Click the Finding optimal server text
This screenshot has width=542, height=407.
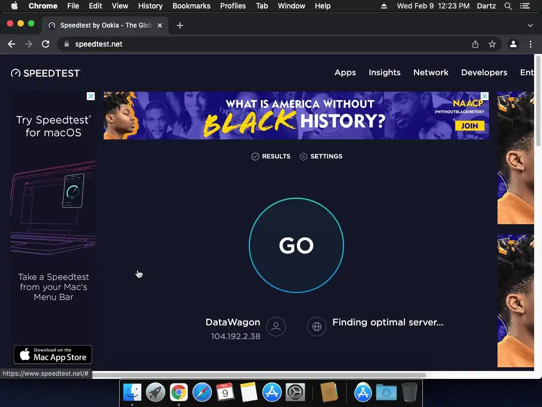pyautogui.click(x=388, y=322)
